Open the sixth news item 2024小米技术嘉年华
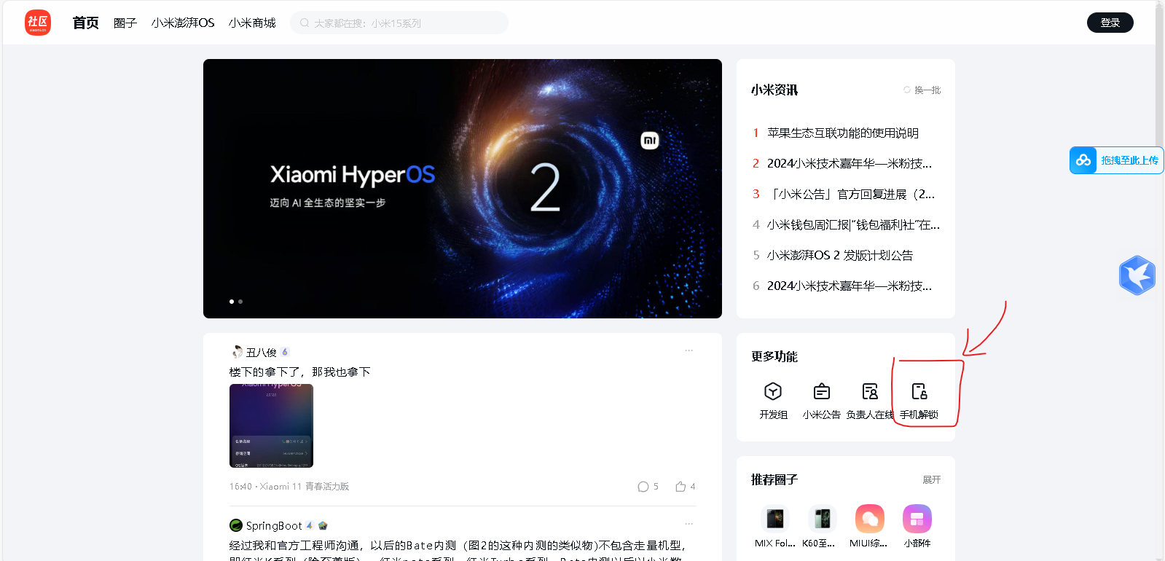 click(849, 286)
